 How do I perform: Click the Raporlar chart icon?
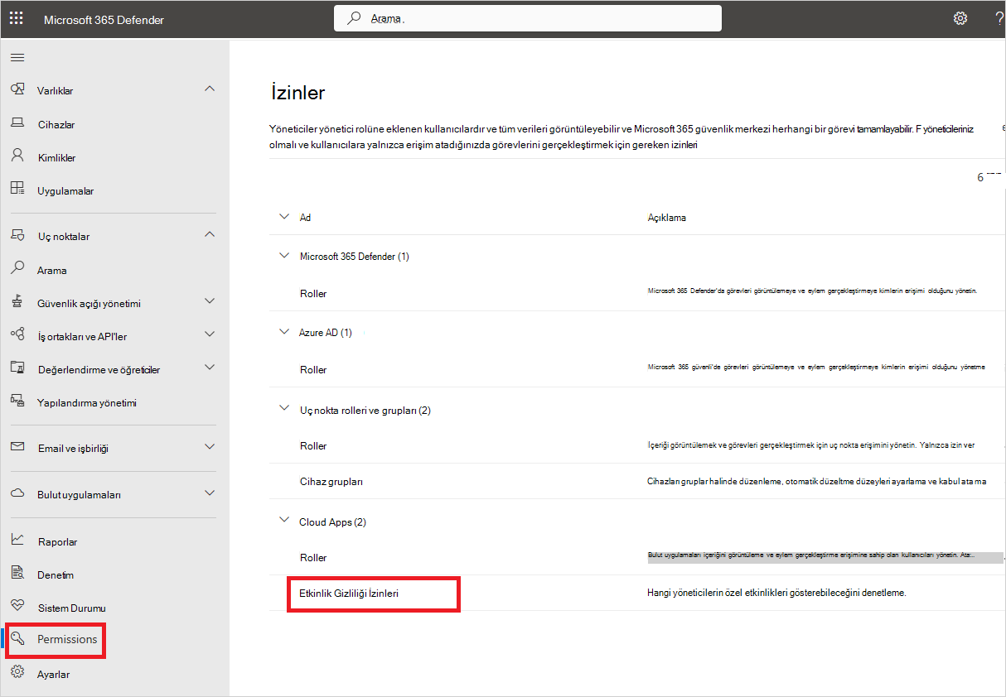(x=17, y=540)
